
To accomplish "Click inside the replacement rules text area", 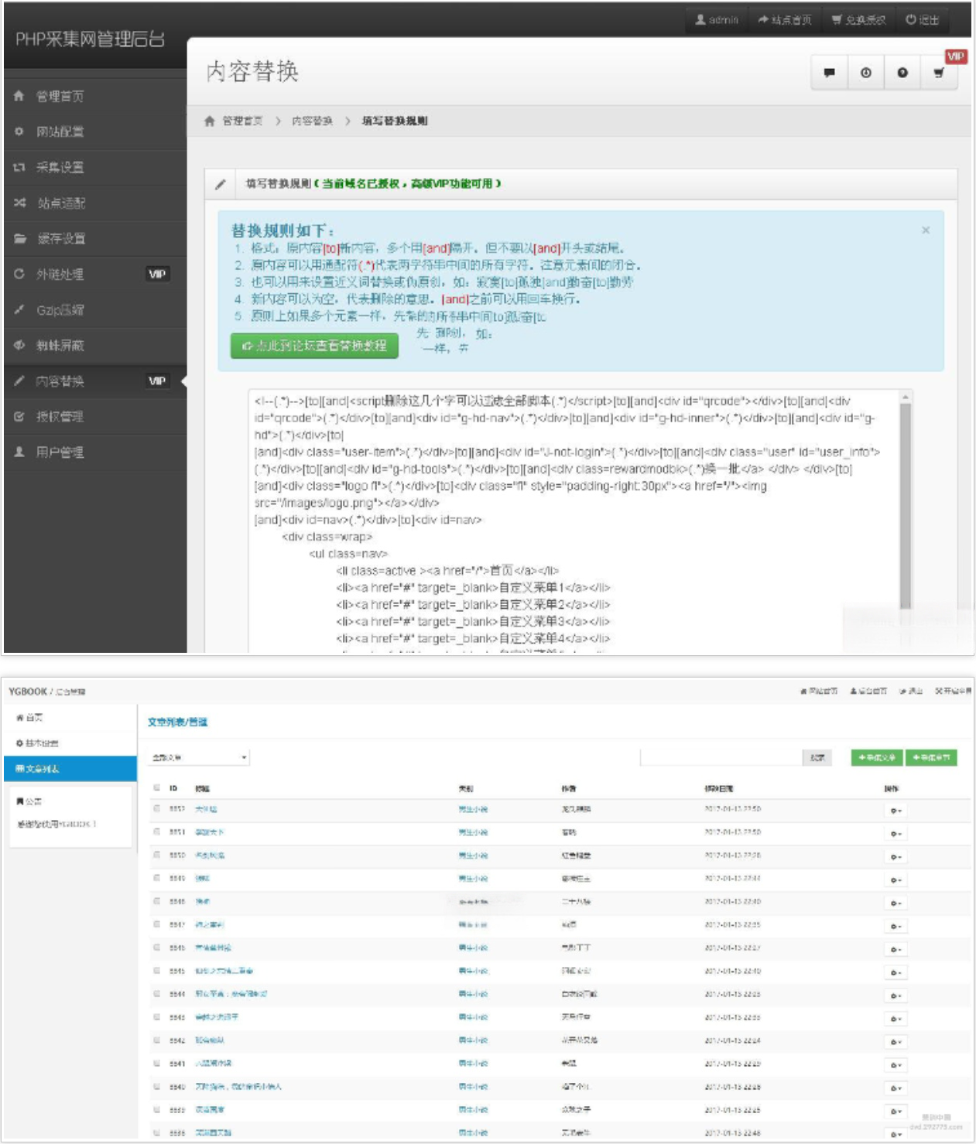I will tap(573, 521).
